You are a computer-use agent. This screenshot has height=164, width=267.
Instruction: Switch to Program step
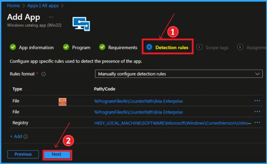(81, 47)
